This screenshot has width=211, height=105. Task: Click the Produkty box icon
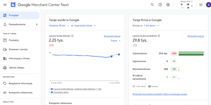tap(5, 40)
